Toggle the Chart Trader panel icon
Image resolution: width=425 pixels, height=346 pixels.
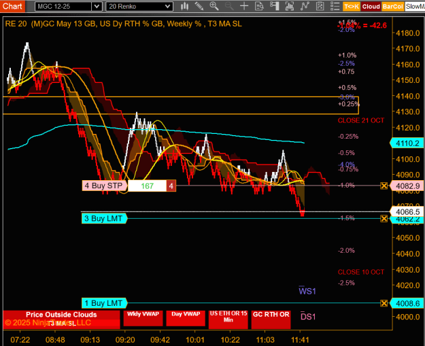[274, 6]
